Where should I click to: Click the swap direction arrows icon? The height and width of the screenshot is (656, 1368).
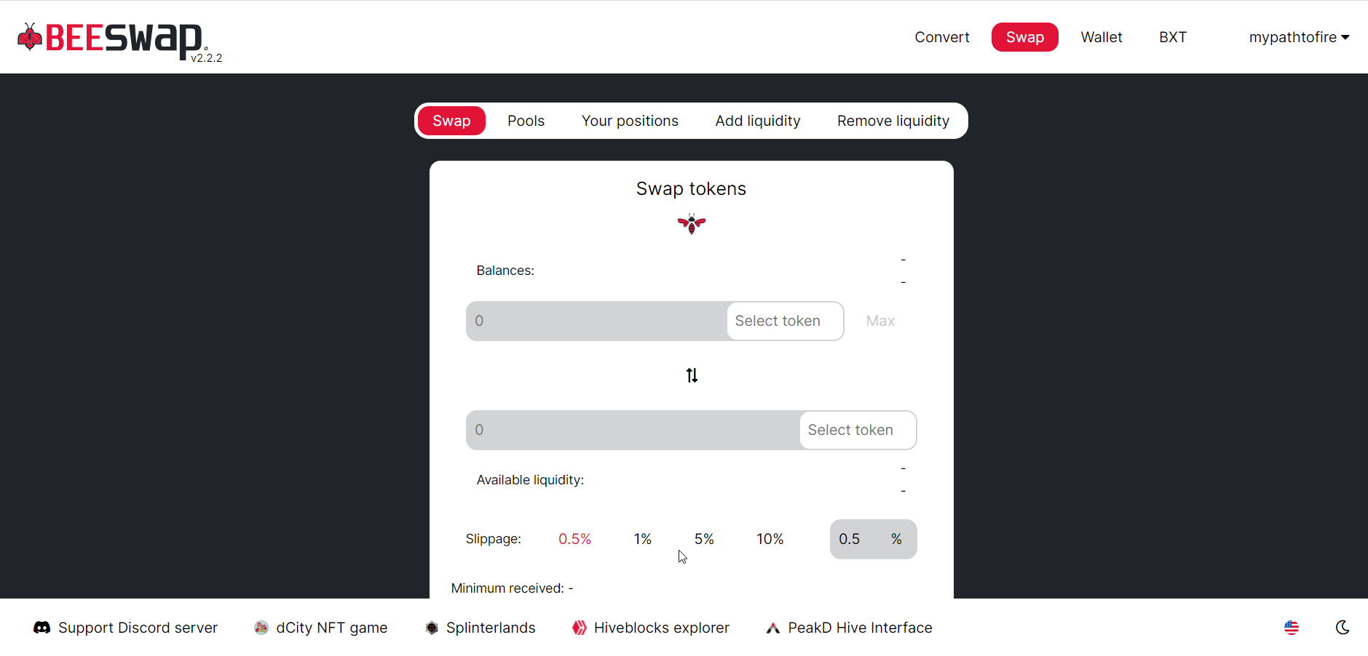[x=692, y=375]
